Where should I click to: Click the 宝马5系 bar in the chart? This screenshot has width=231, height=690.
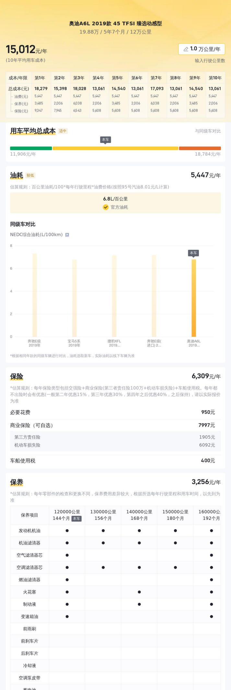(74, 298)
